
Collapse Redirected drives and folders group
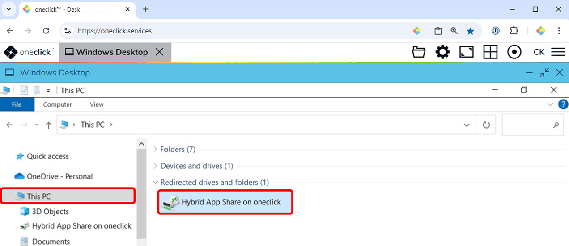pos(156,183)
